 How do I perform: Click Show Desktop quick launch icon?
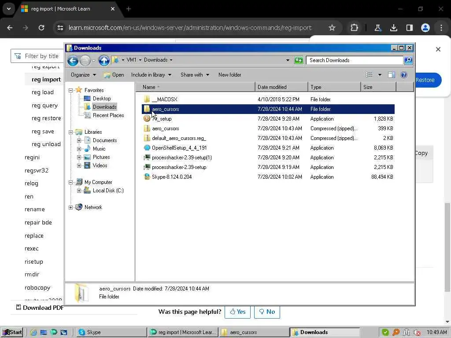(x=44, y=332)
